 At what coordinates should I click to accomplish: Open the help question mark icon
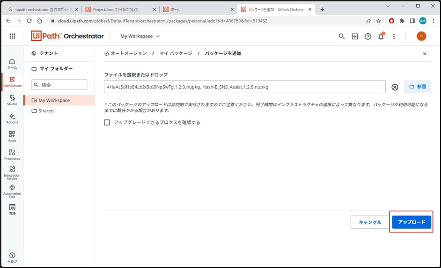coord(368,37)
